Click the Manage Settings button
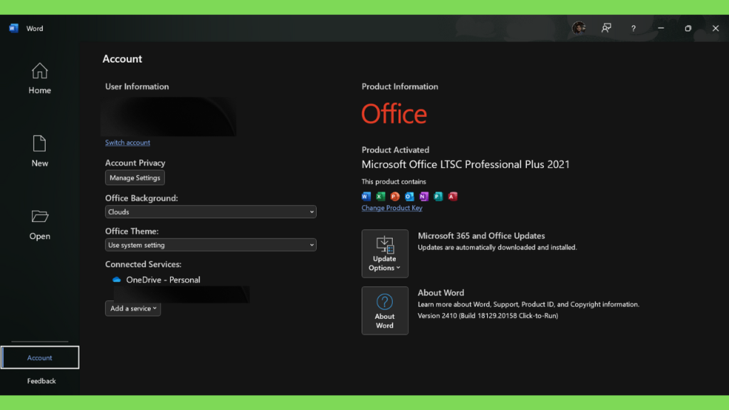The image size is (729, 410). click(135, 177)
